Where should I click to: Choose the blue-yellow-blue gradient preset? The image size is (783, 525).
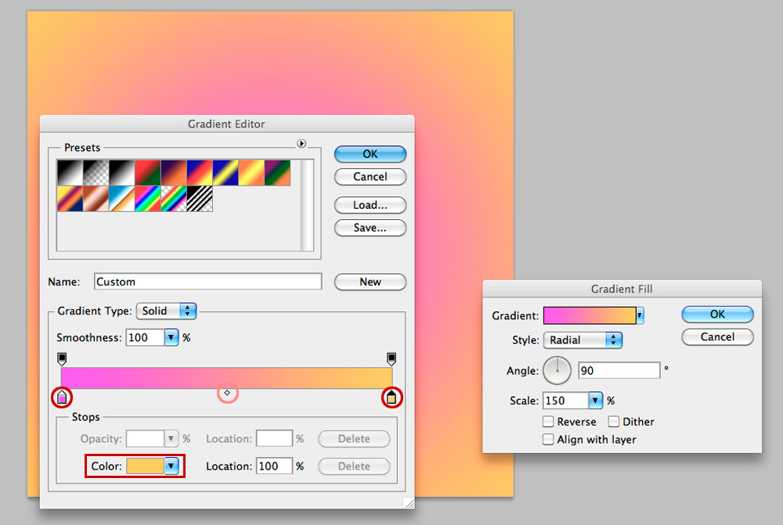point(226,173)
